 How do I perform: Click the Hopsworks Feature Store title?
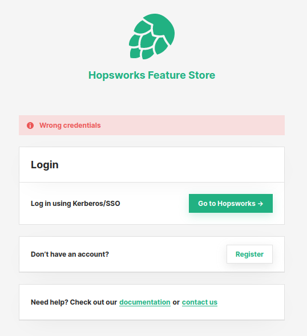(x=152, y=75)
